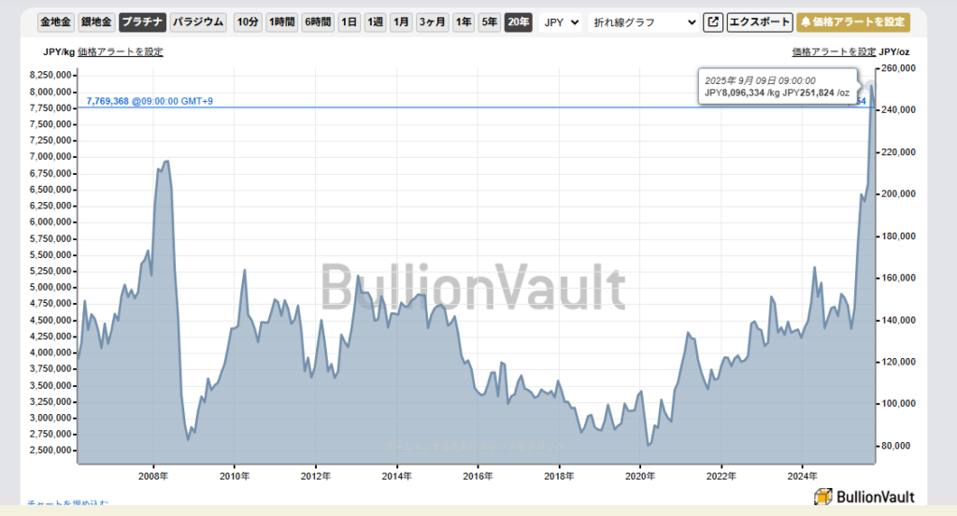Open right 価格アラートを設定 link near JPY/oz
The image size is (957, 516).
[834, 51]
